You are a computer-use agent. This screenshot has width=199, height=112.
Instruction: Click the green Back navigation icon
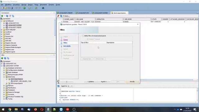point(24,8)
